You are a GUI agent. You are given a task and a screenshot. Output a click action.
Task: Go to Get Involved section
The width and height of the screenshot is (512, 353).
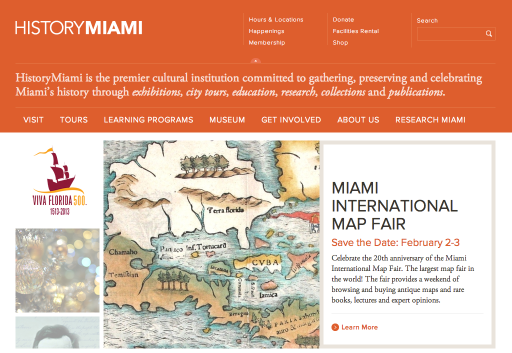coord(291,120)
